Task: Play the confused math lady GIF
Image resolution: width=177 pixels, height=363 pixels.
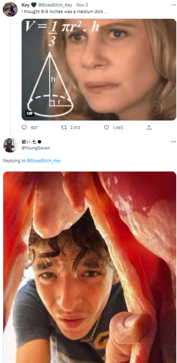Action: tap(99, 70)
